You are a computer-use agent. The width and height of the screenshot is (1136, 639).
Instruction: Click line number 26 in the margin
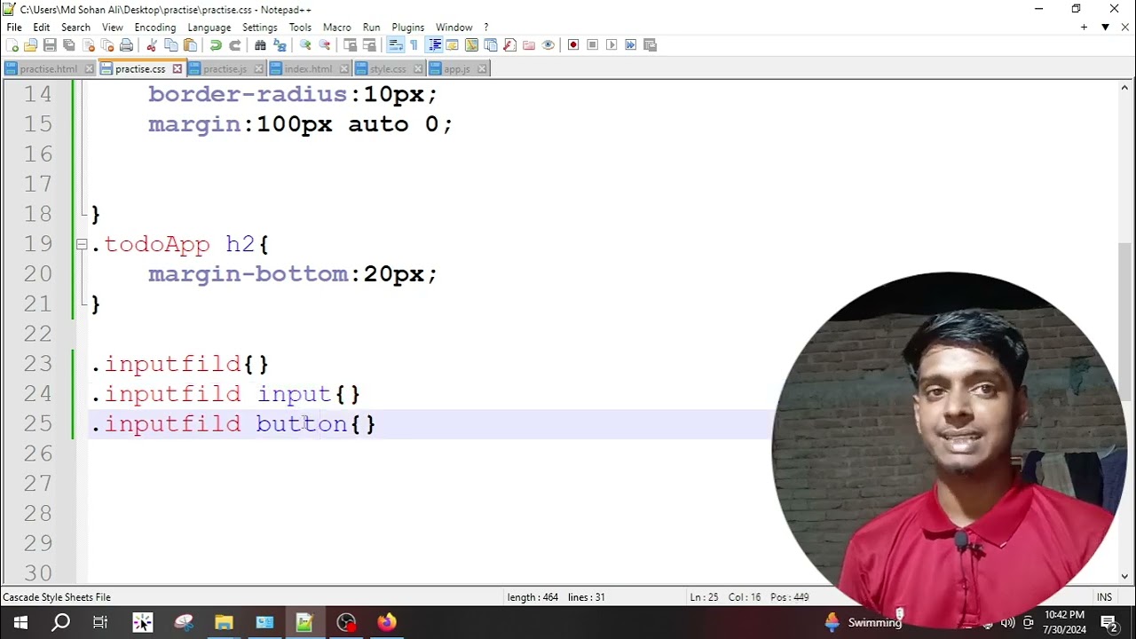coord(38,454)
